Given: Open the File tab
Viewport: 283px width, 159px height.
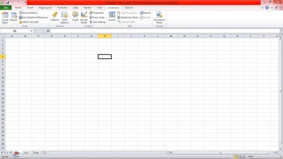Looking at the screenshot, I should (x=6, y=8).
